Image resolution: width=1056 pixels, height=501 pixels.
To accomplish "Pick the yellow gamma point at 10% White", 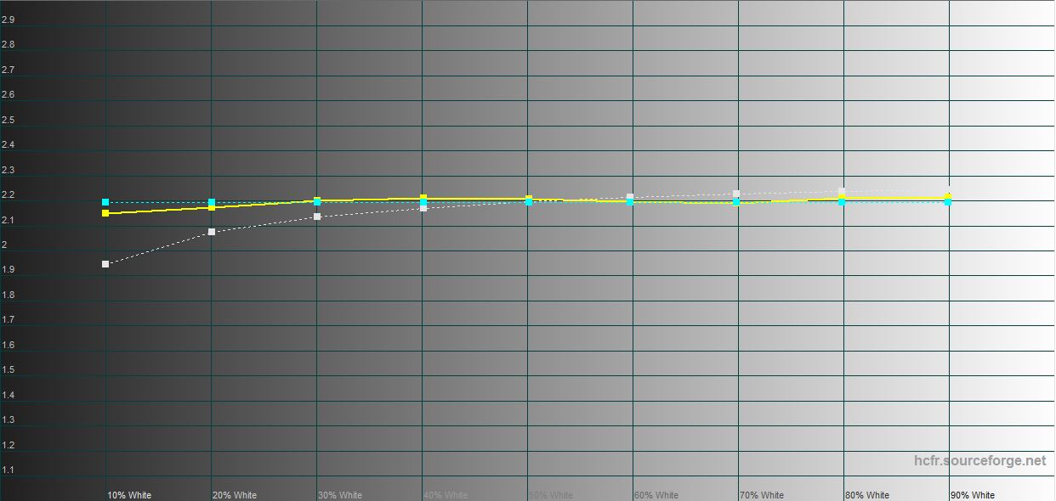I will pyautogui.click(x=105, y=213).
